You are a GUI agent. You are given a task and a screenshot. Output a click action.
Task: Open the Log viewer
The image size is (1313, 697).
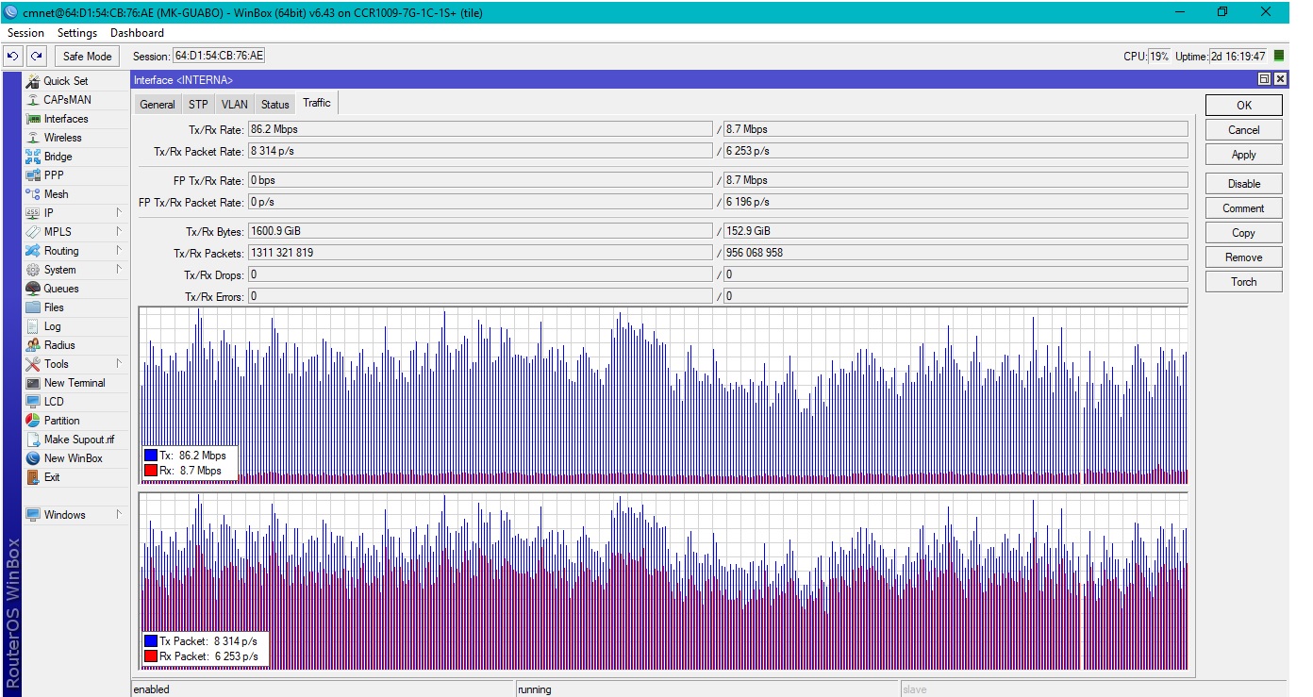coord(52,326)
